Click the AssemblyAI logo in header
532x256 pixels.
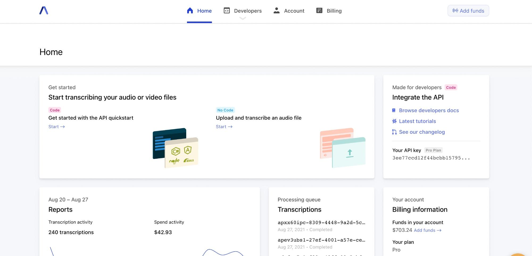(x=44, y=11)
